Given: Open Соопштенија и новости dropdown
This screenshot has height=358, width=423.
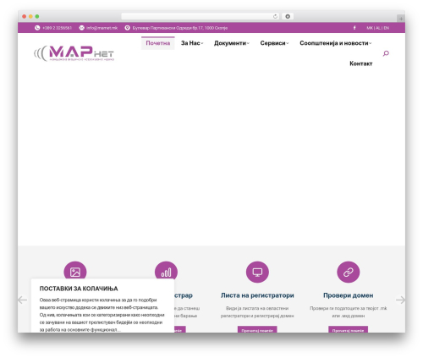Looking at the screenshot, I should point(335,43).
